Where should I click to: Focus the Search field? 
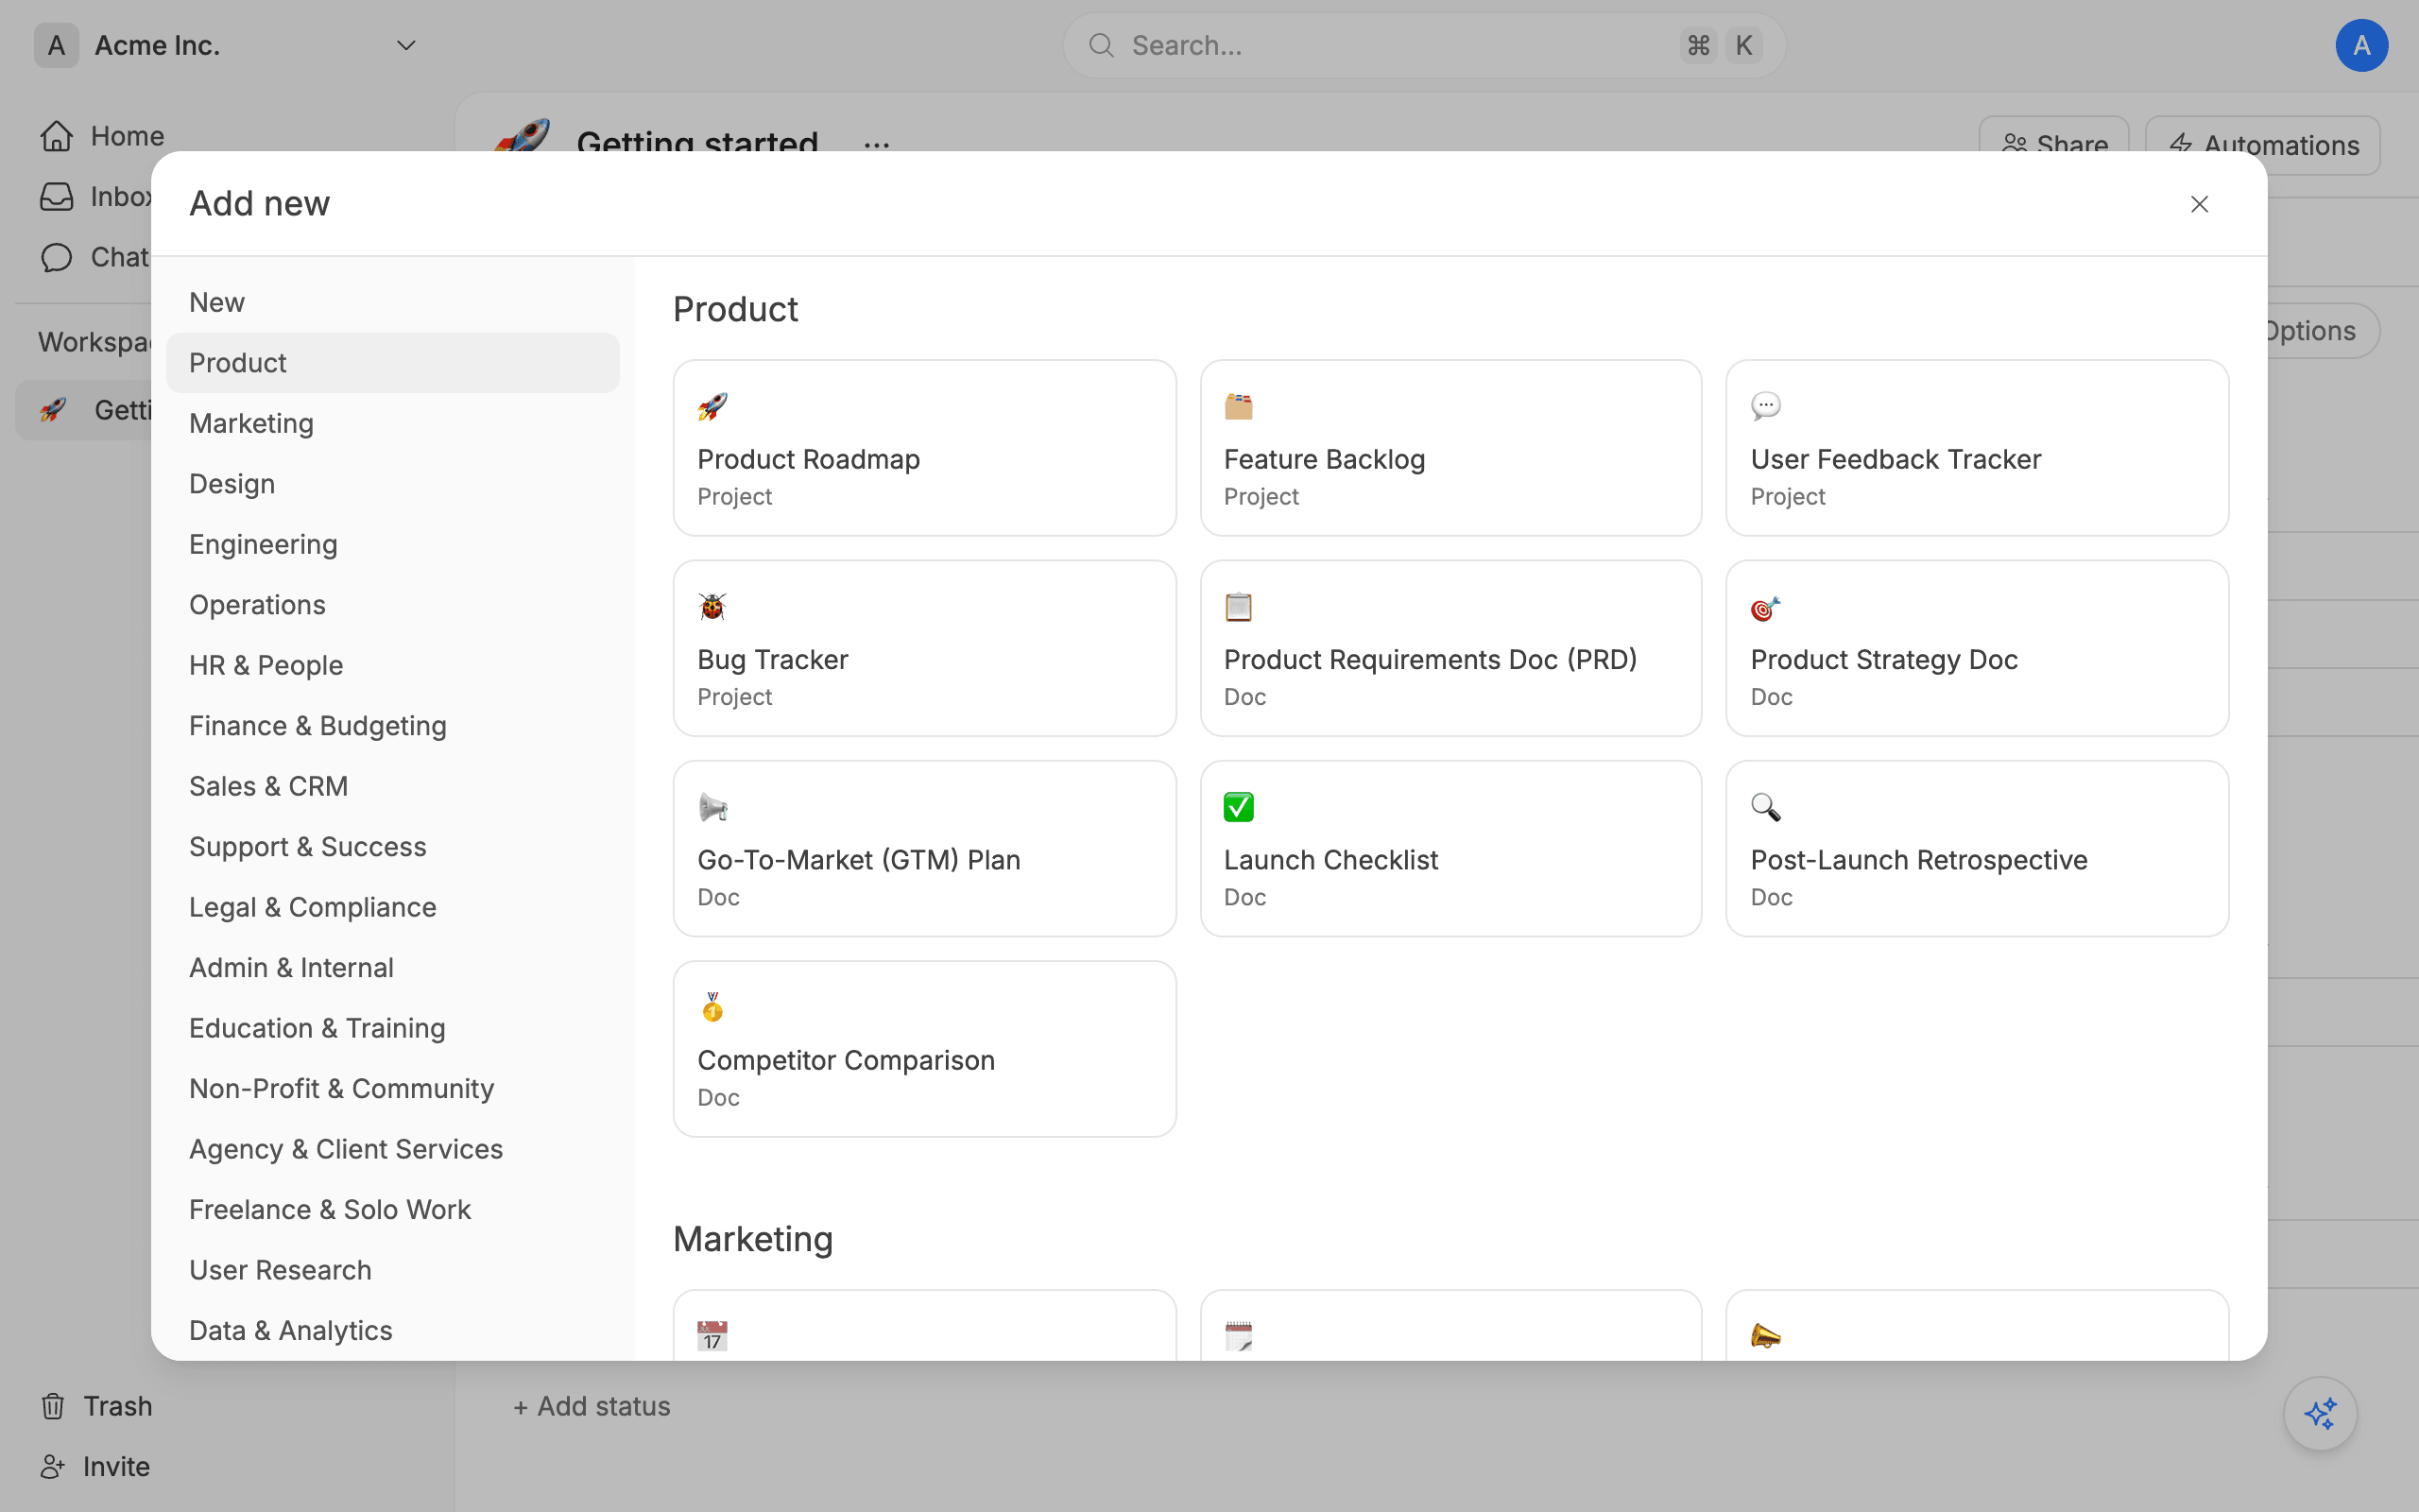[x=1423, y=45]
